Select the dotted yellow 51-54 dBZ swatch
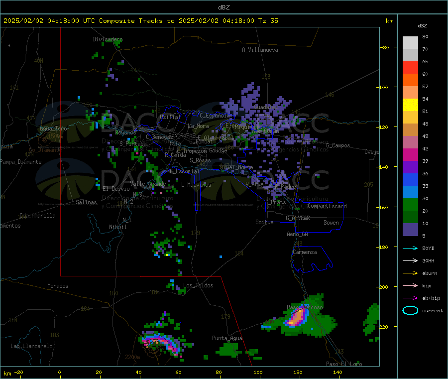 click(x=410, y=105)
